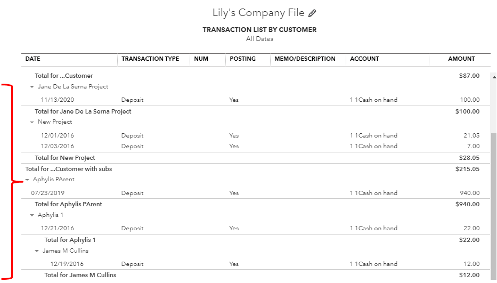Click the $215.05 total for Customer with subs
The image size is (497, 283).
pyautogui.click(x=467, y=169)
